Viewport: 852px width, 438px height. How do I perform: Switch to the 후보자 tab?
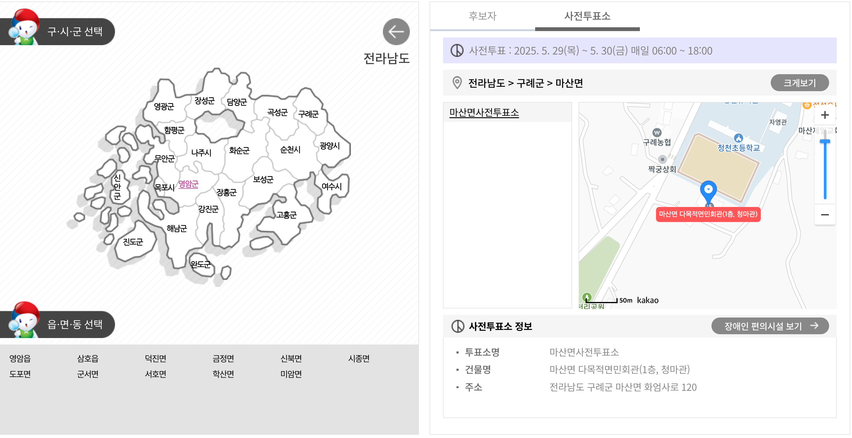[x=482, y=16]
